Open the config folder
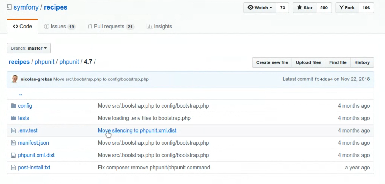 click(25, 106)
